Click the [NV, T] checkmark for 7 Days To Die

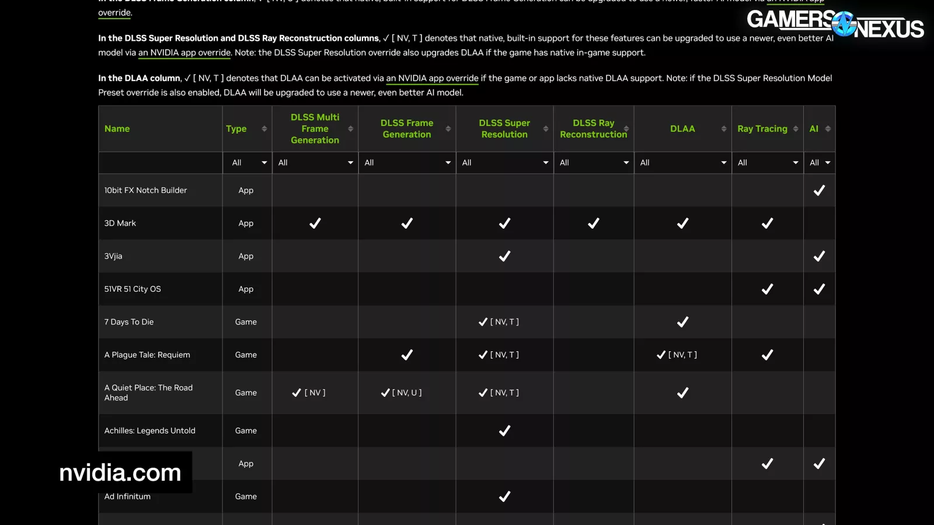pyautogui.click(x=483, y=321)
